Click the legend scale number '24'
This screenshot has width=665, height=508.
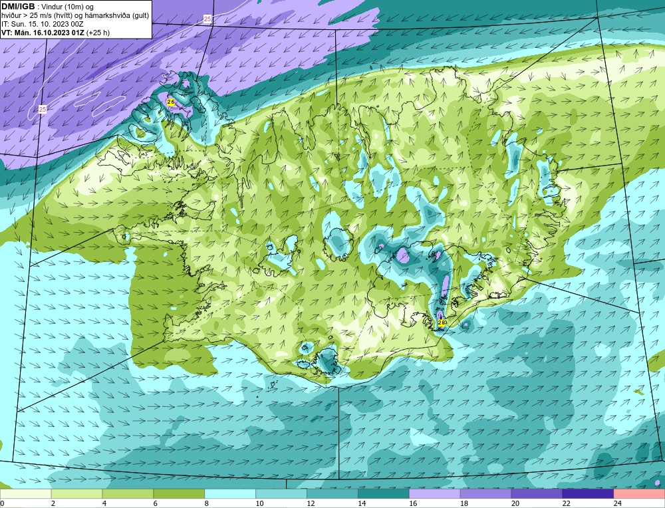618,503
